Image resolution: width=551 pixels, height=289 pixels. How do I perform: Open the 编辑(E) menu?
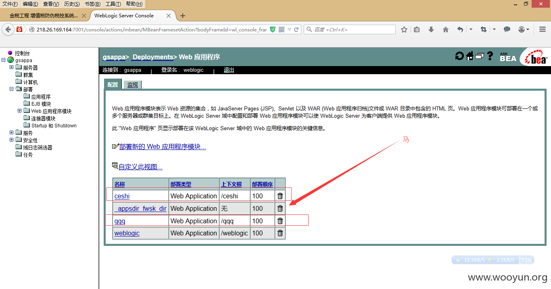coord(30,4)
